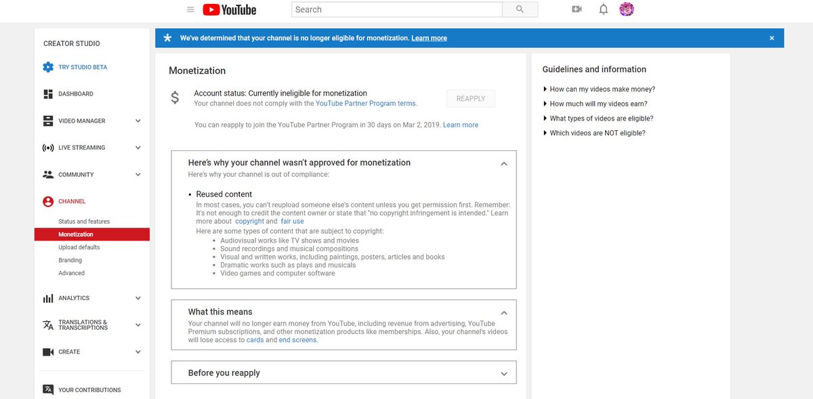Focus the Search input field
The image size is (813, 399).
(397, 9)
